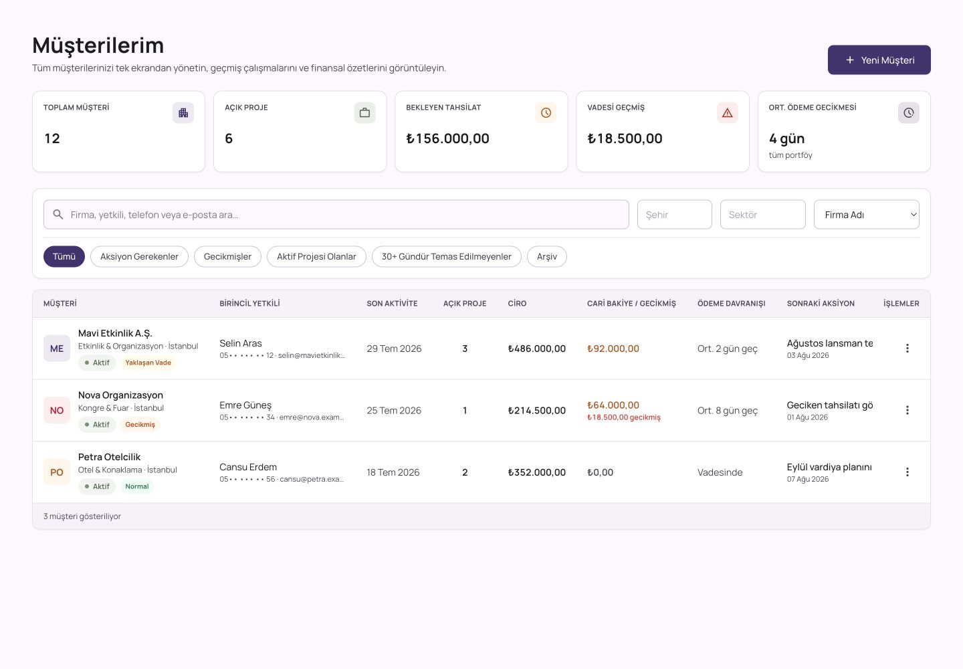This screenshot has height=669, width=963.
Task: Click the Sonraki Aksiyon column header
Action: tap(821, 304)
